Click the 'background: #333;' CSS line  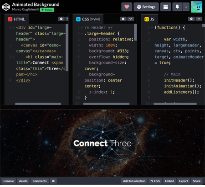109,51
